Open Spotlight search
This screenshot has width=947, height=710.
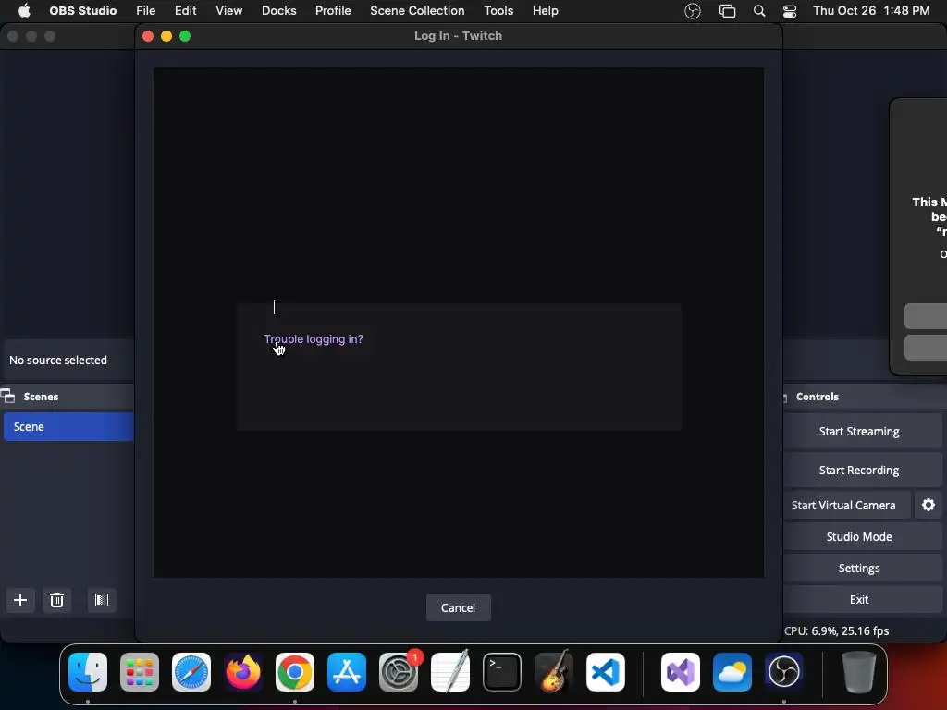(x=759, y=11)
